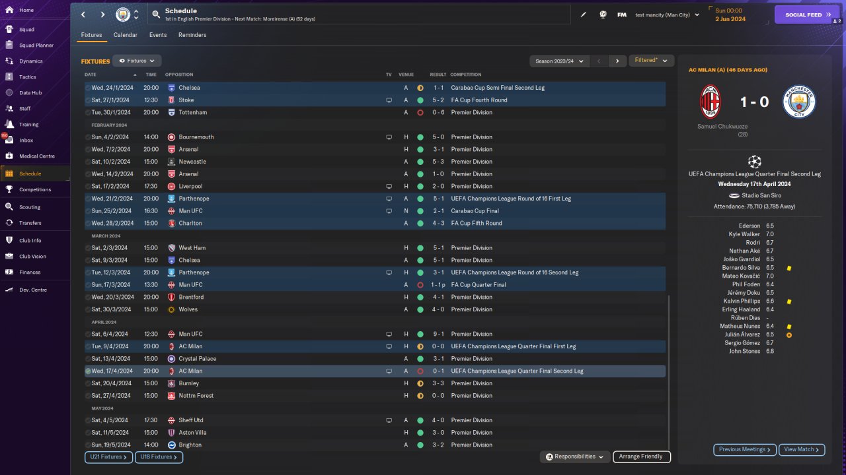
Task: Sort fixtures by the Date column header
Action: (x=91, y=75)
